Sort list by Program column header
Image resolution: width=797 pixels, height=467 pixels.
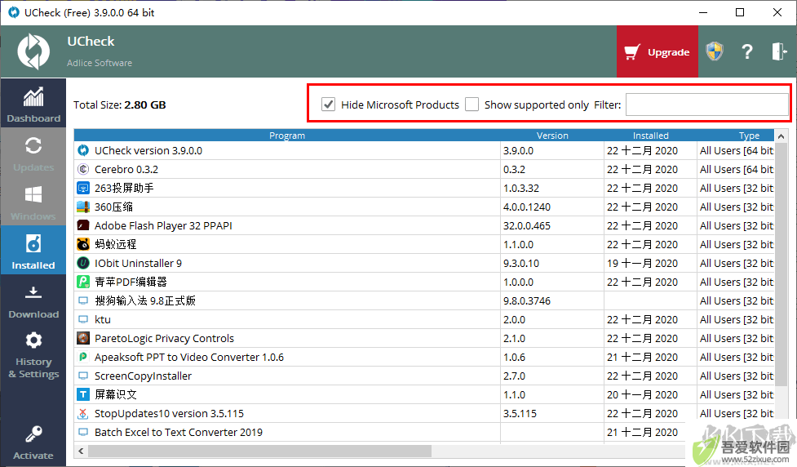[x=287, y=136]
